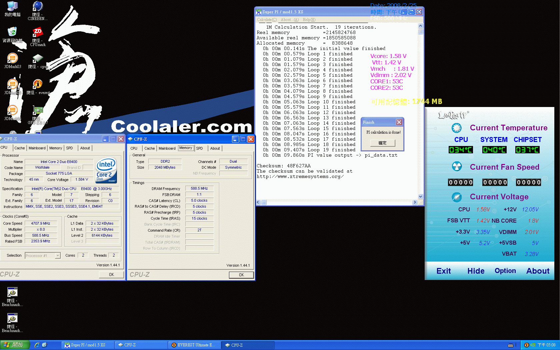Open the Recycle Bin desktop icon
The image size is (560, 350).
pyautogui.click(x=12, y=35)
